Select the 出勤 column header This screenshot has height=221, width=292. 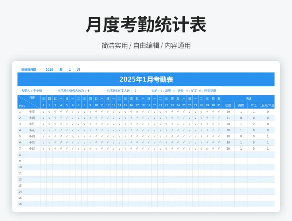pos(228,105)
